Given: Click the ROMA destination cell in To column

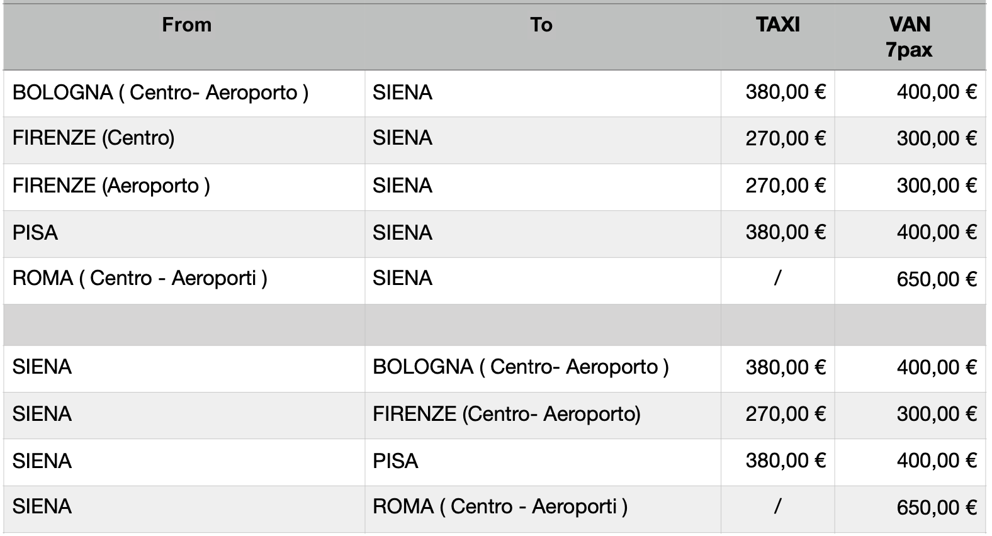Looking at the screenshot, I should [x=500, y=507].
